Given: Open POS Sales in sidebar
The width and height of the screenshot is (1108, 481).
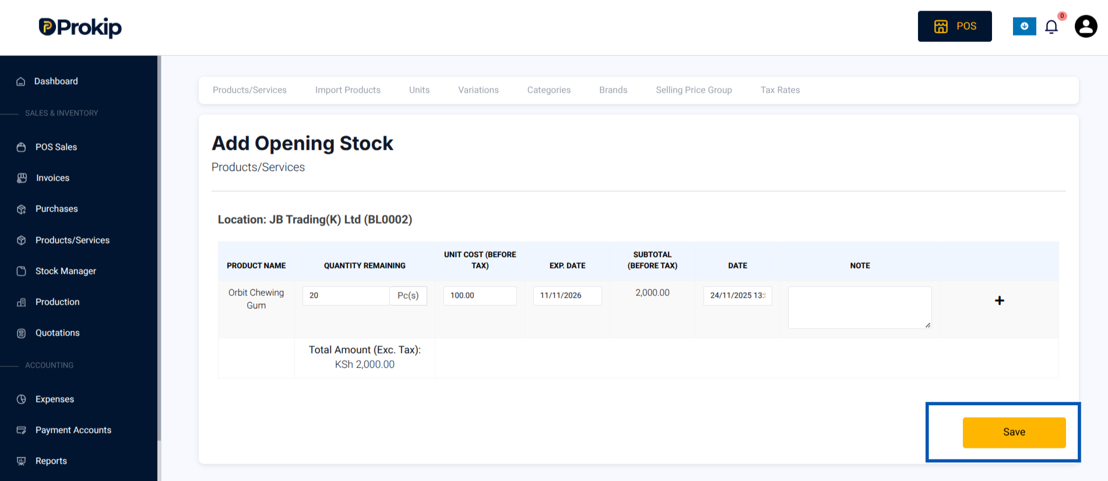Looking at the screenshot, I should pos(56,147).
